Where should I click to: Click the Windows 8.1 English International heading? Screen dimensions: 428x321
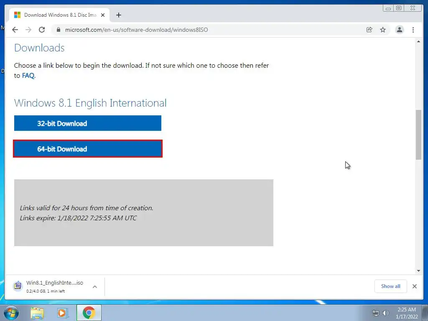(90, 103)
